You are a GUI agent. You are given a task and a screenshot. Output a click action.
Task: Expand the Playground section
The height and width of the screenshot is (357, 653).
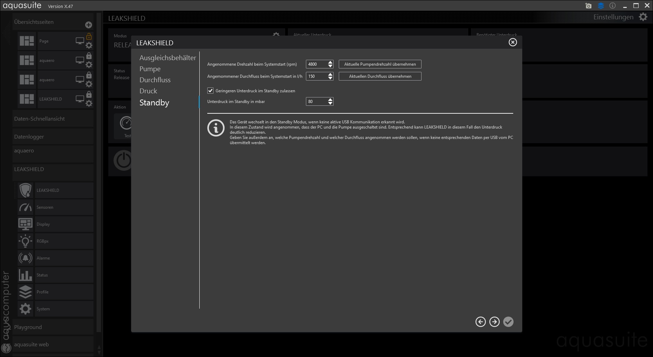tap(53, 327)
